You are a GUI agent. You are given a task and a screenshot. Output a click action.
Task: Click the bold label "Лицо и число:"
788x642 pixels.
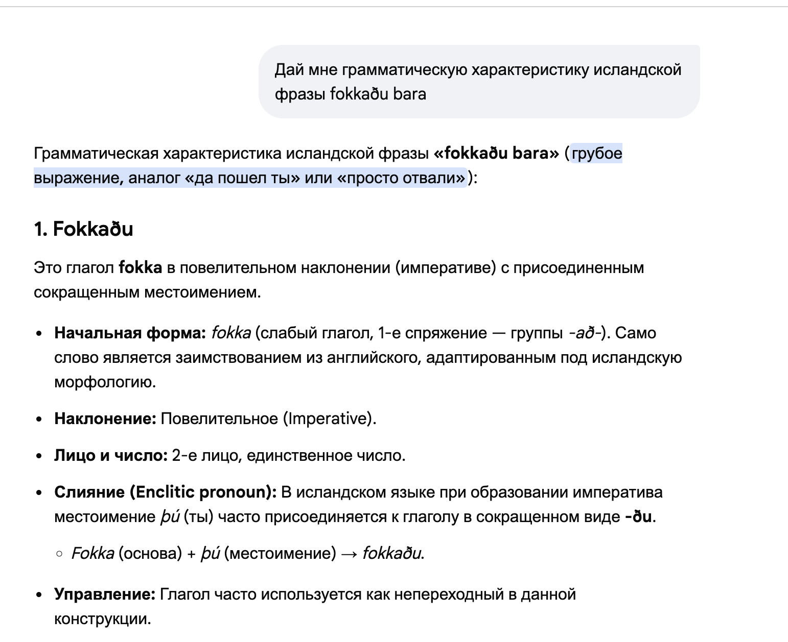pyautogui.click(x=111, y=456)
